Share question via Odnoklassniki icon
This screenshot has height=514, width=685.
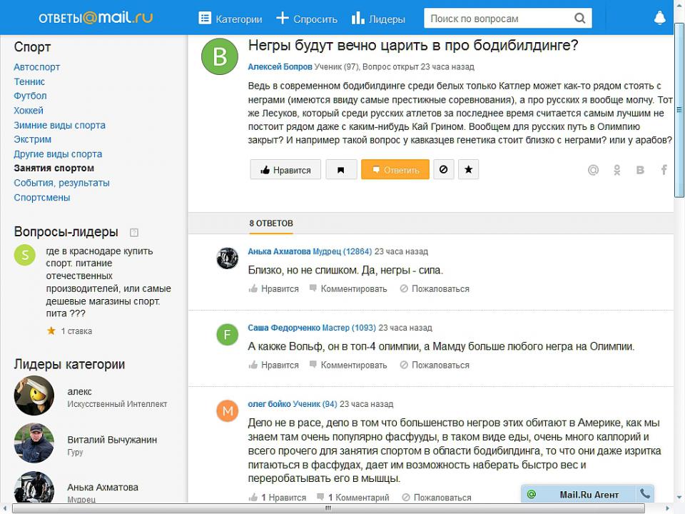[x=617, y=170]
